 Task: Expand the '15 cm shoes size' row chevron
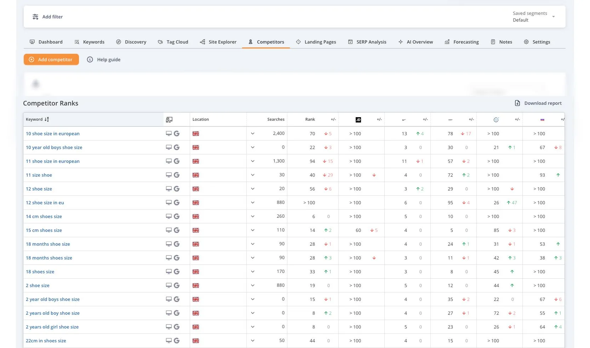point(253,230)
